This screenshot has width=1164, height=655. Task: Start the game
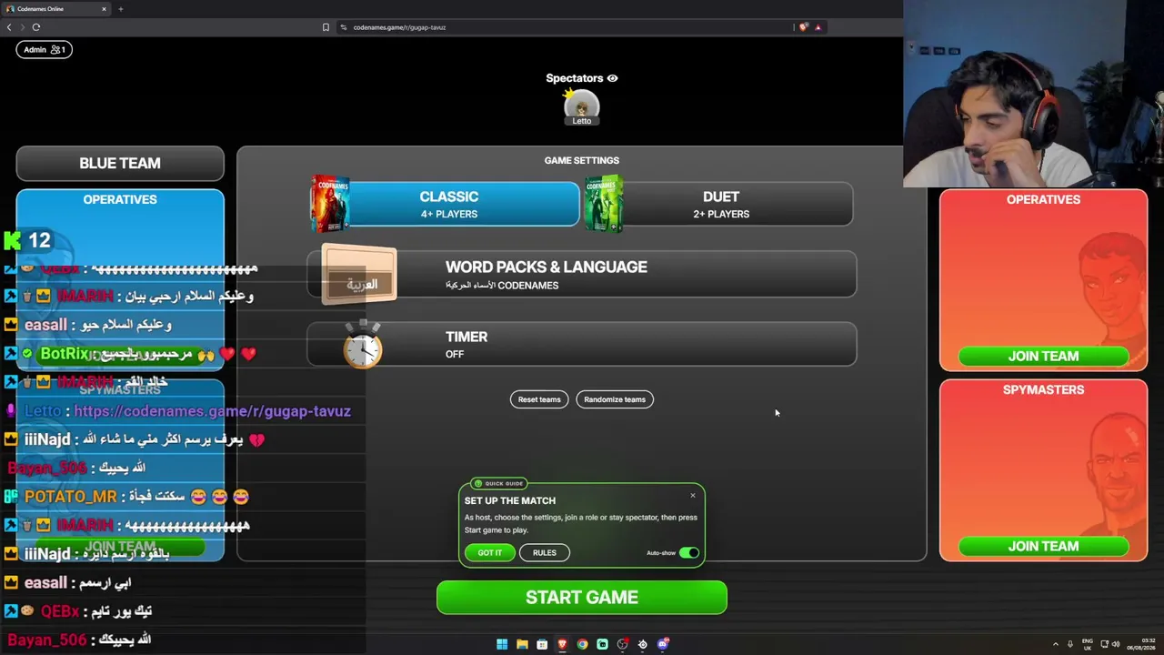(x=582, y=598)
